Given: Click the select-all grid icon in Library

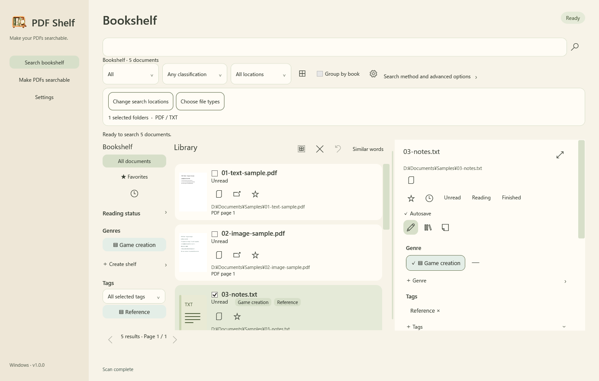Looking at the screenshot, I should click(301, 149).
